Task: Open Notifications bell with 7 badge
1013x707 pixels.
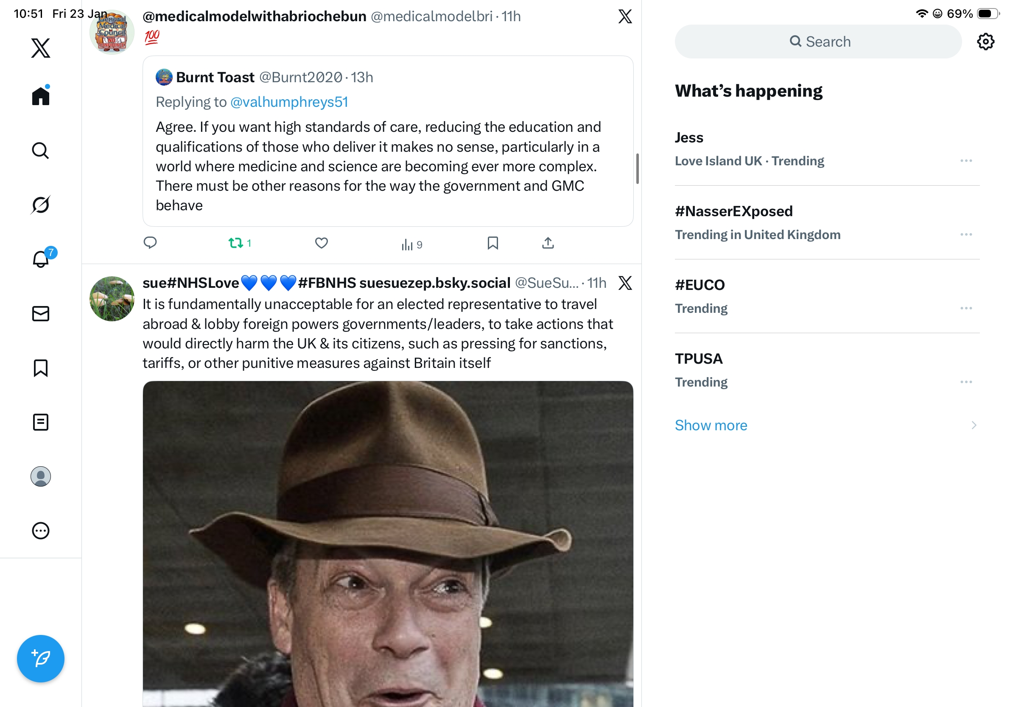Action: coord(41,259)
